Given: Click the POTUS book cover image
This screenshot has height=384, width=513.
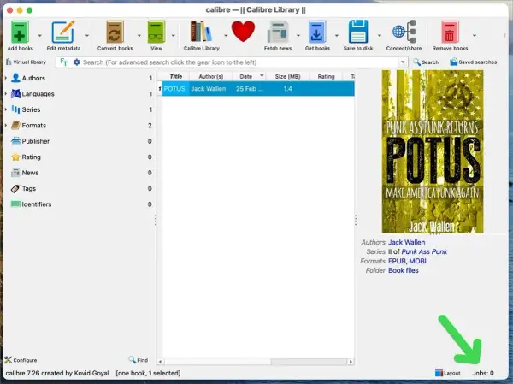Looking at the screenshot, I should coord(433,151).
